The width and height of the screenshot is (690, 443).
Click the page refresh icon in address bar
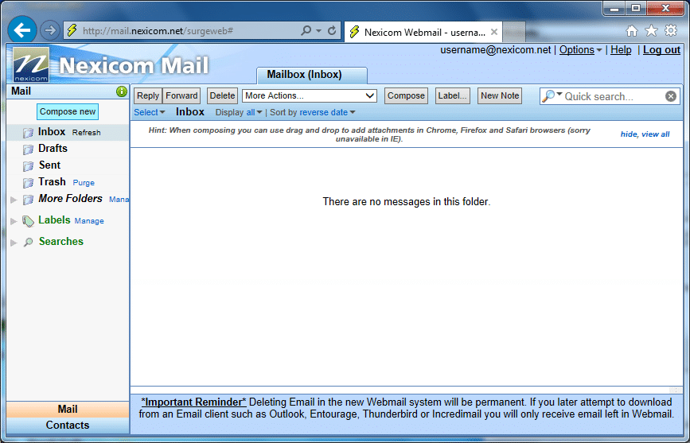click(332, 30)
